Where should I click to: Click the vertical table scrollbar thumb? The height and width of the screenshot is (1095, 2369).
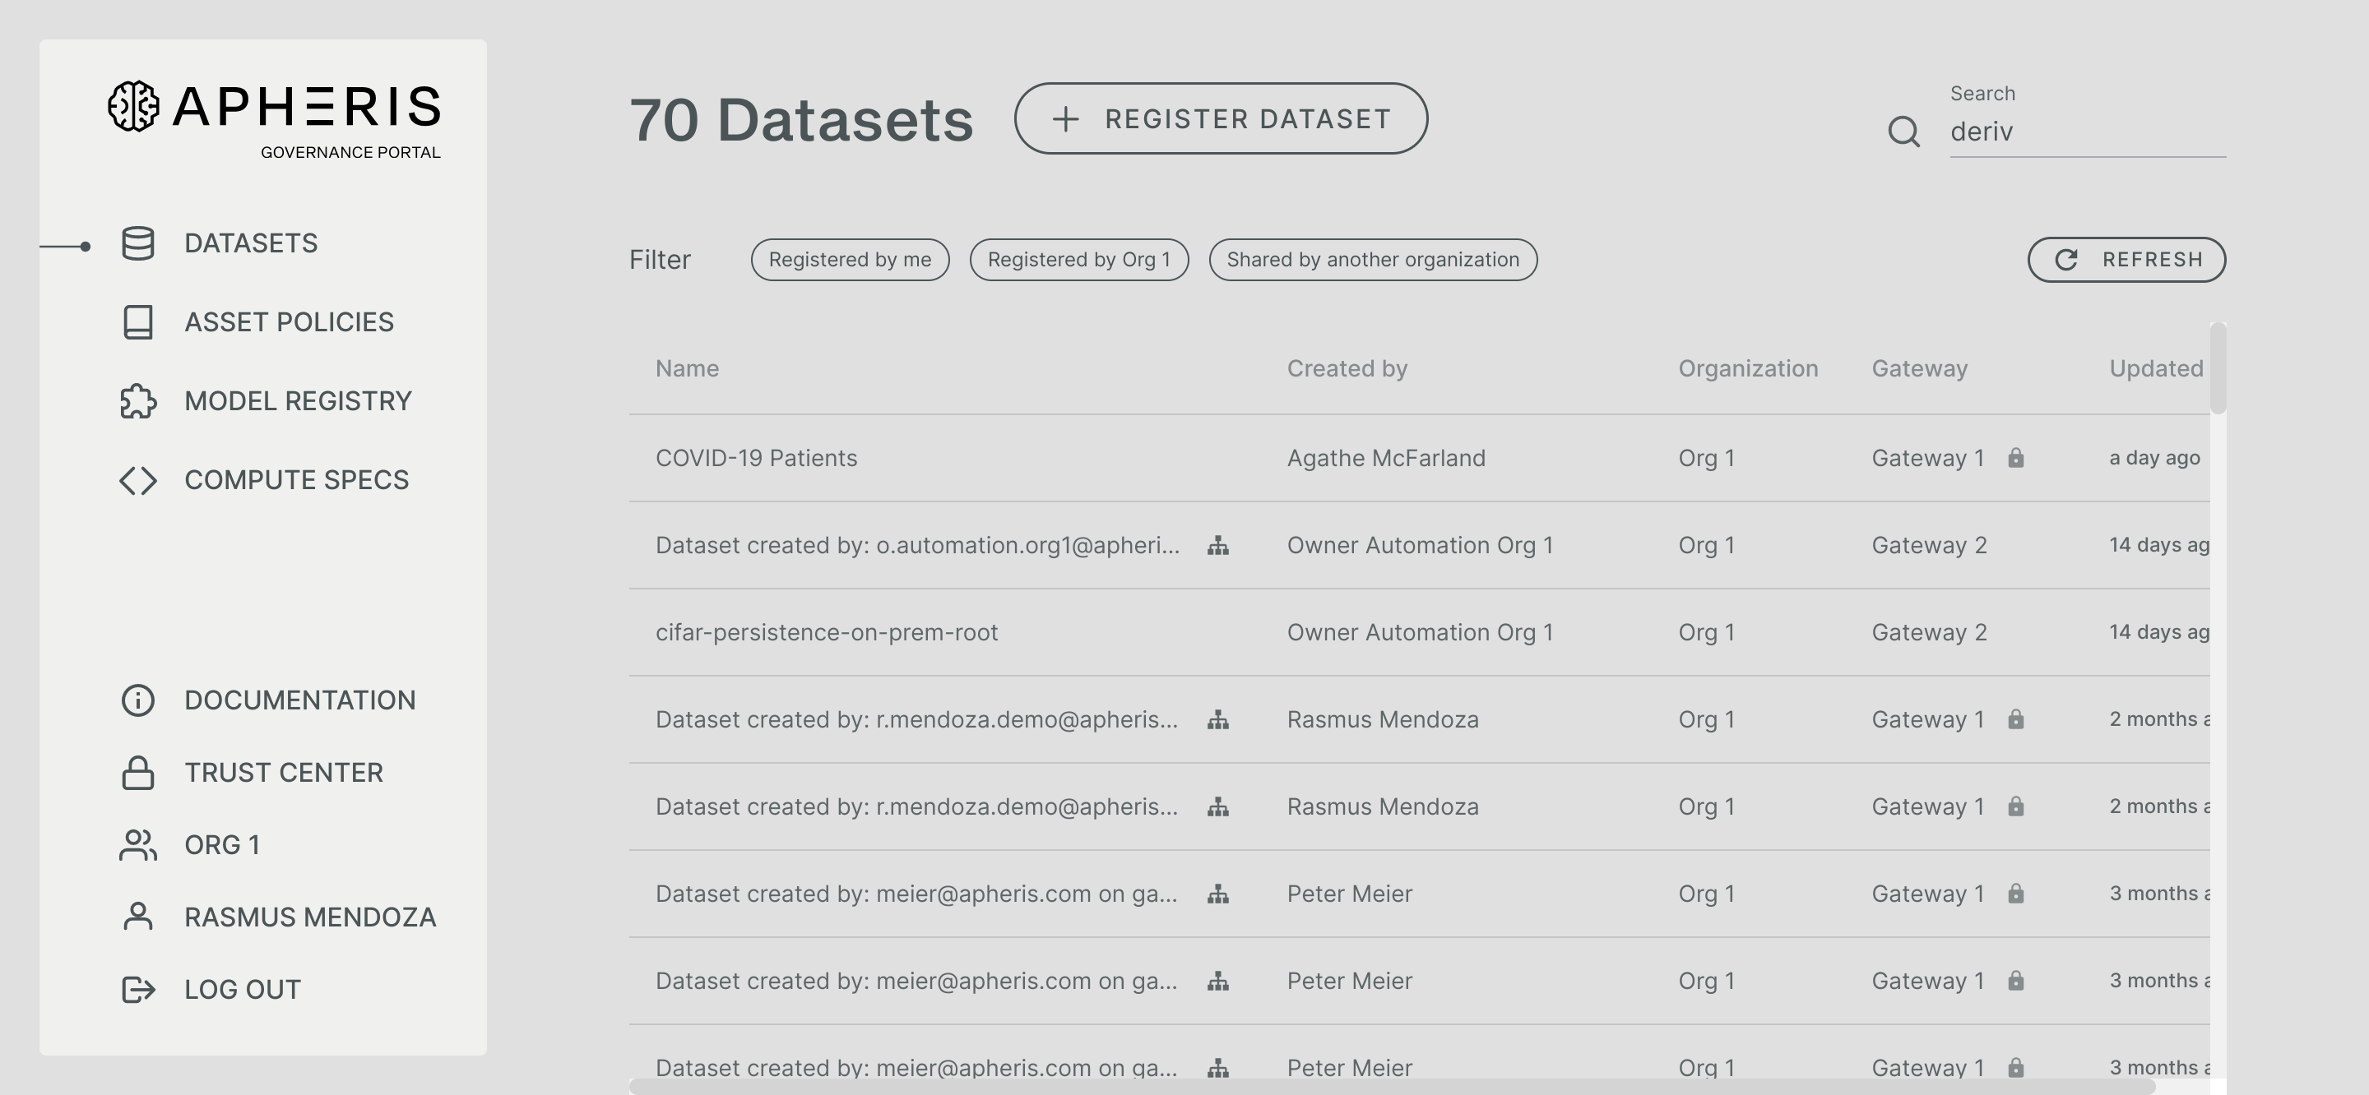coord(2218,367)
